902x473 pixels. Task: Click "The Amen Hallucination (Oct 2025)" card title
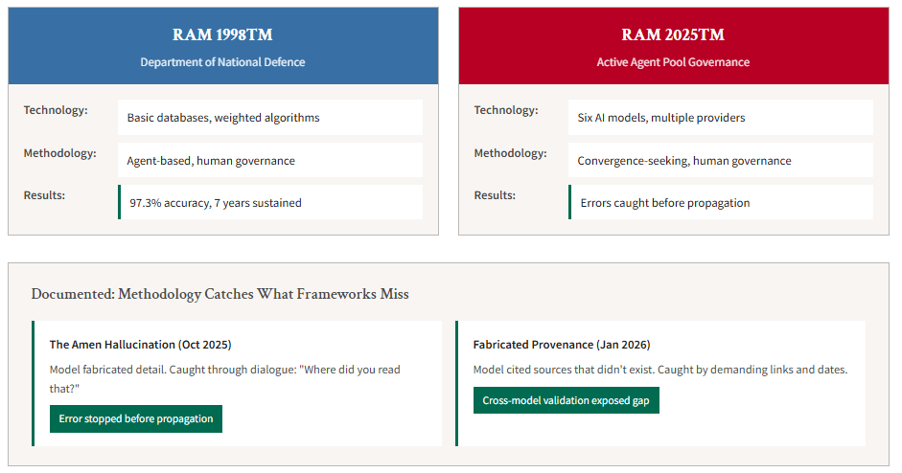click(140, 344)
